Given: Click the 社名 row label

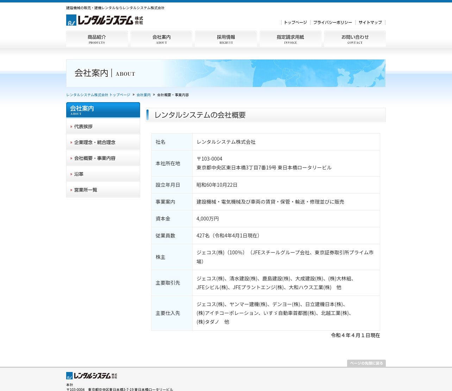Looking at the screenshot, I should click(161, 142).
